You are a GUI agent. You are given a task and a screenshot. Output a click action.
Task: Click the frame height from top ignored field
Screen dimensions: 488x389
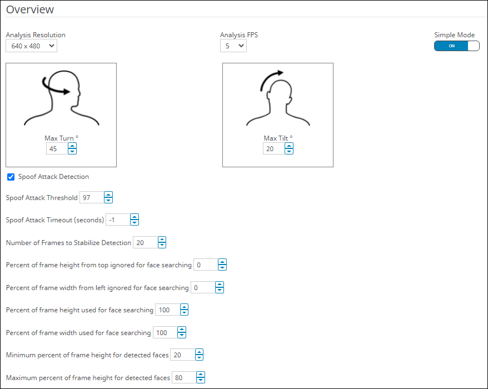[x=206, y=265]
